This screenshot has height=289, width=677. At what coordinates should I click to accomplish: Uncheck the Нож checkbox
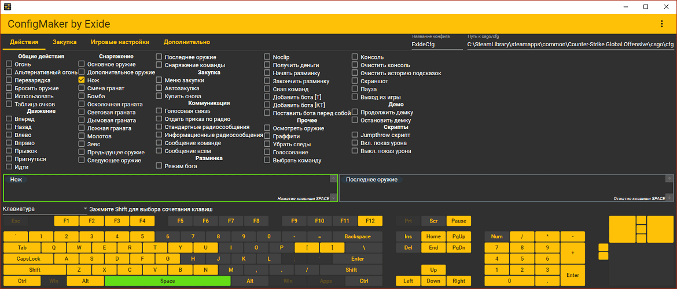click(x=82, y=80)
